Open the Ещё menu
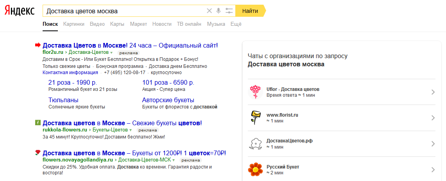Viewport: 446px width, 181px height. (x=236, y=24)
